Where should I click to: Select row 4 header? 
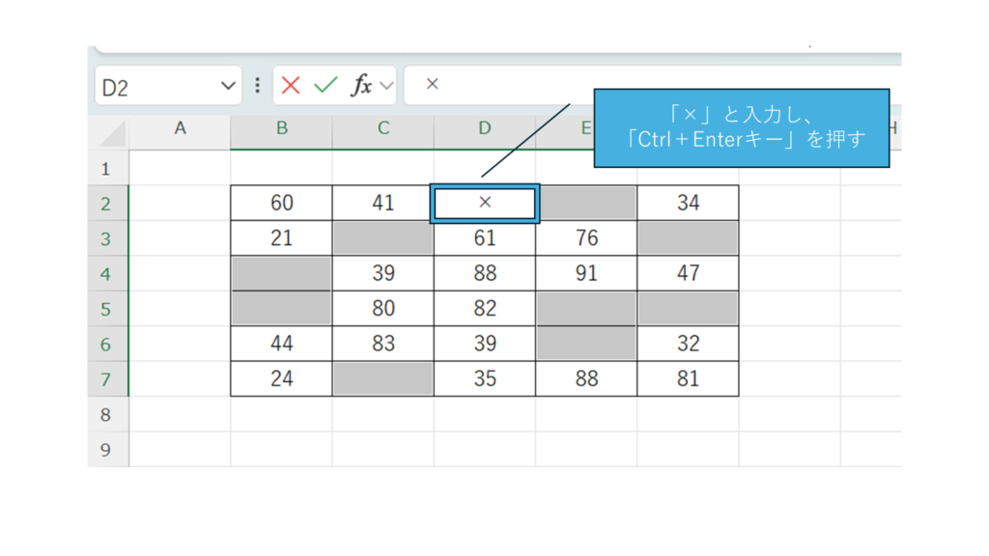[x=107, y=274]
